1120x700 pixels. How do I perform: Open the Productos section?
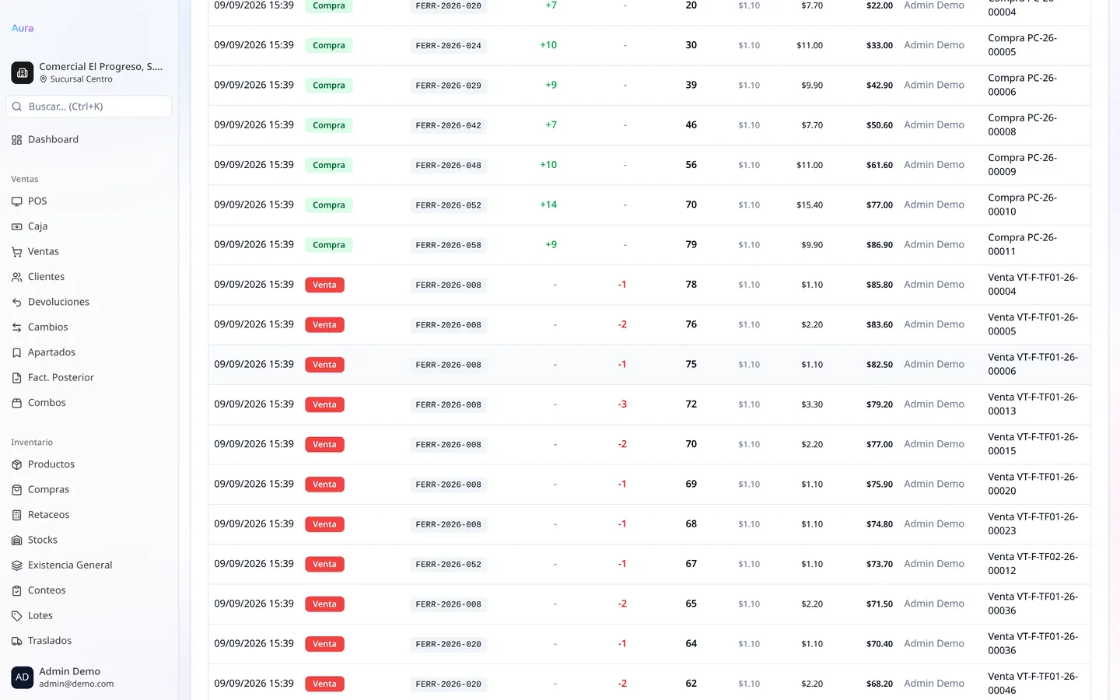(x=89, y=464)
